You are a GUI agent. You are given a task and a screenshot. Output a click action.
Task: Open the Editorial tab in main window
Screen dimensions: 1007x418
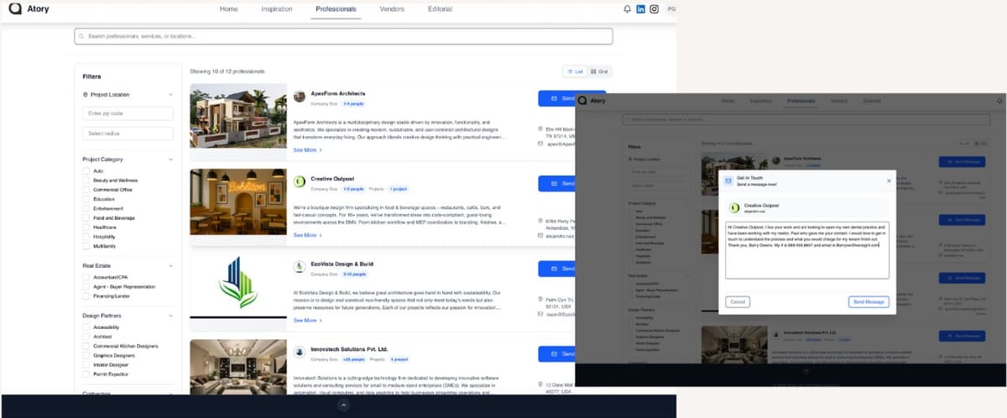pos(440,9)
